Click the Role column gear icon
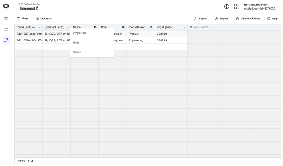Viewport: 283px width, 166px height. [123, 27]
